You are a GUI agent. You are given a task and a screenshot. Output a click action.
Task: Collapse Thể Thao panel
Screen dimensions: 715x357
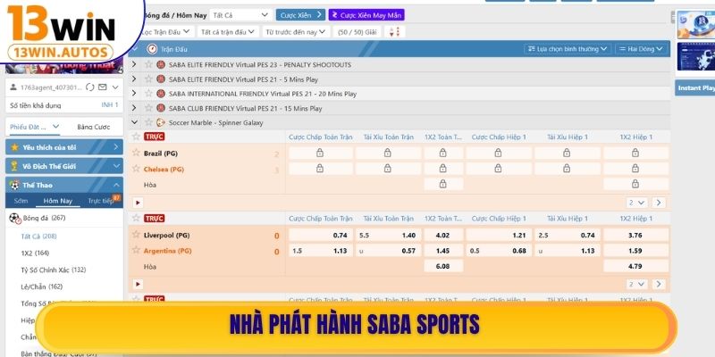pyautogui.click(x=64, y=185)
